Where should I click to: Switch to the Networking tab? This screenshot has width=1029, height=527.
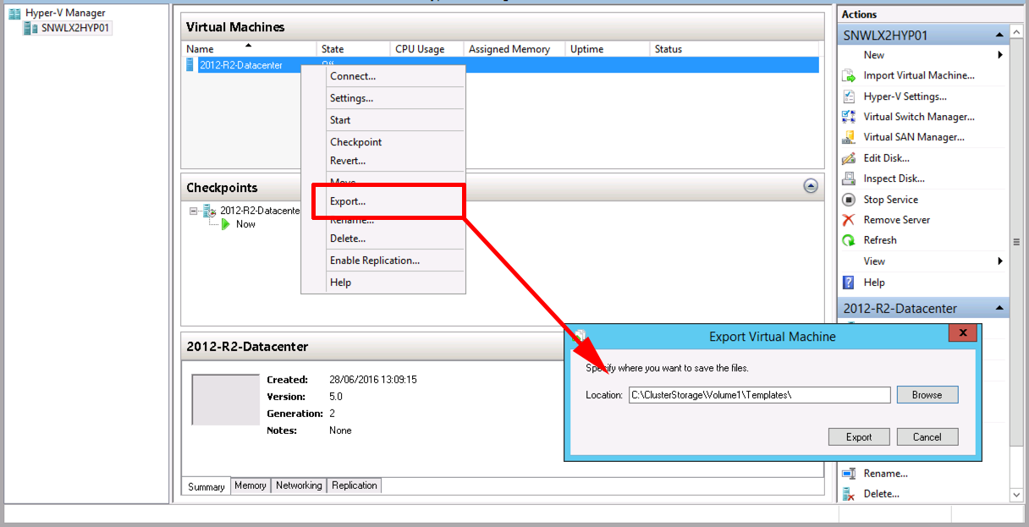click(299, 486)
